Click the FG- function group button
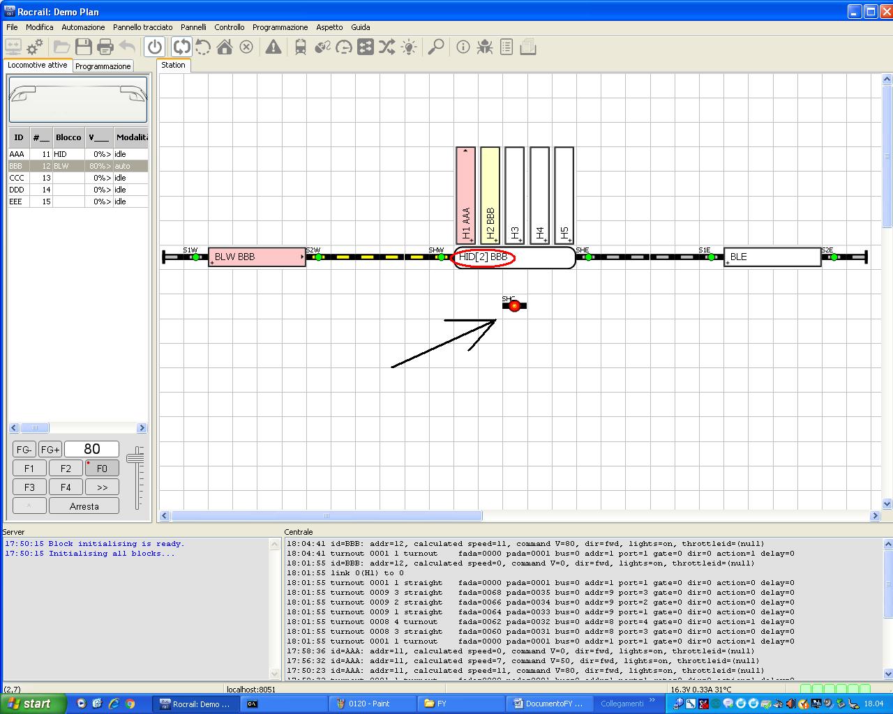 24,450
